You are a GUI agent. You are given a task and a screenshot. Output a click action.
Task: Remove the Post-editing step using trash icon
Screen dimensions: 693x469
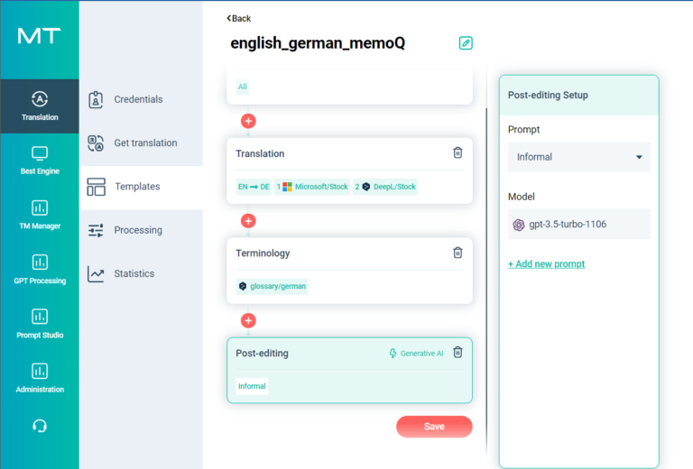pos(457,353)
